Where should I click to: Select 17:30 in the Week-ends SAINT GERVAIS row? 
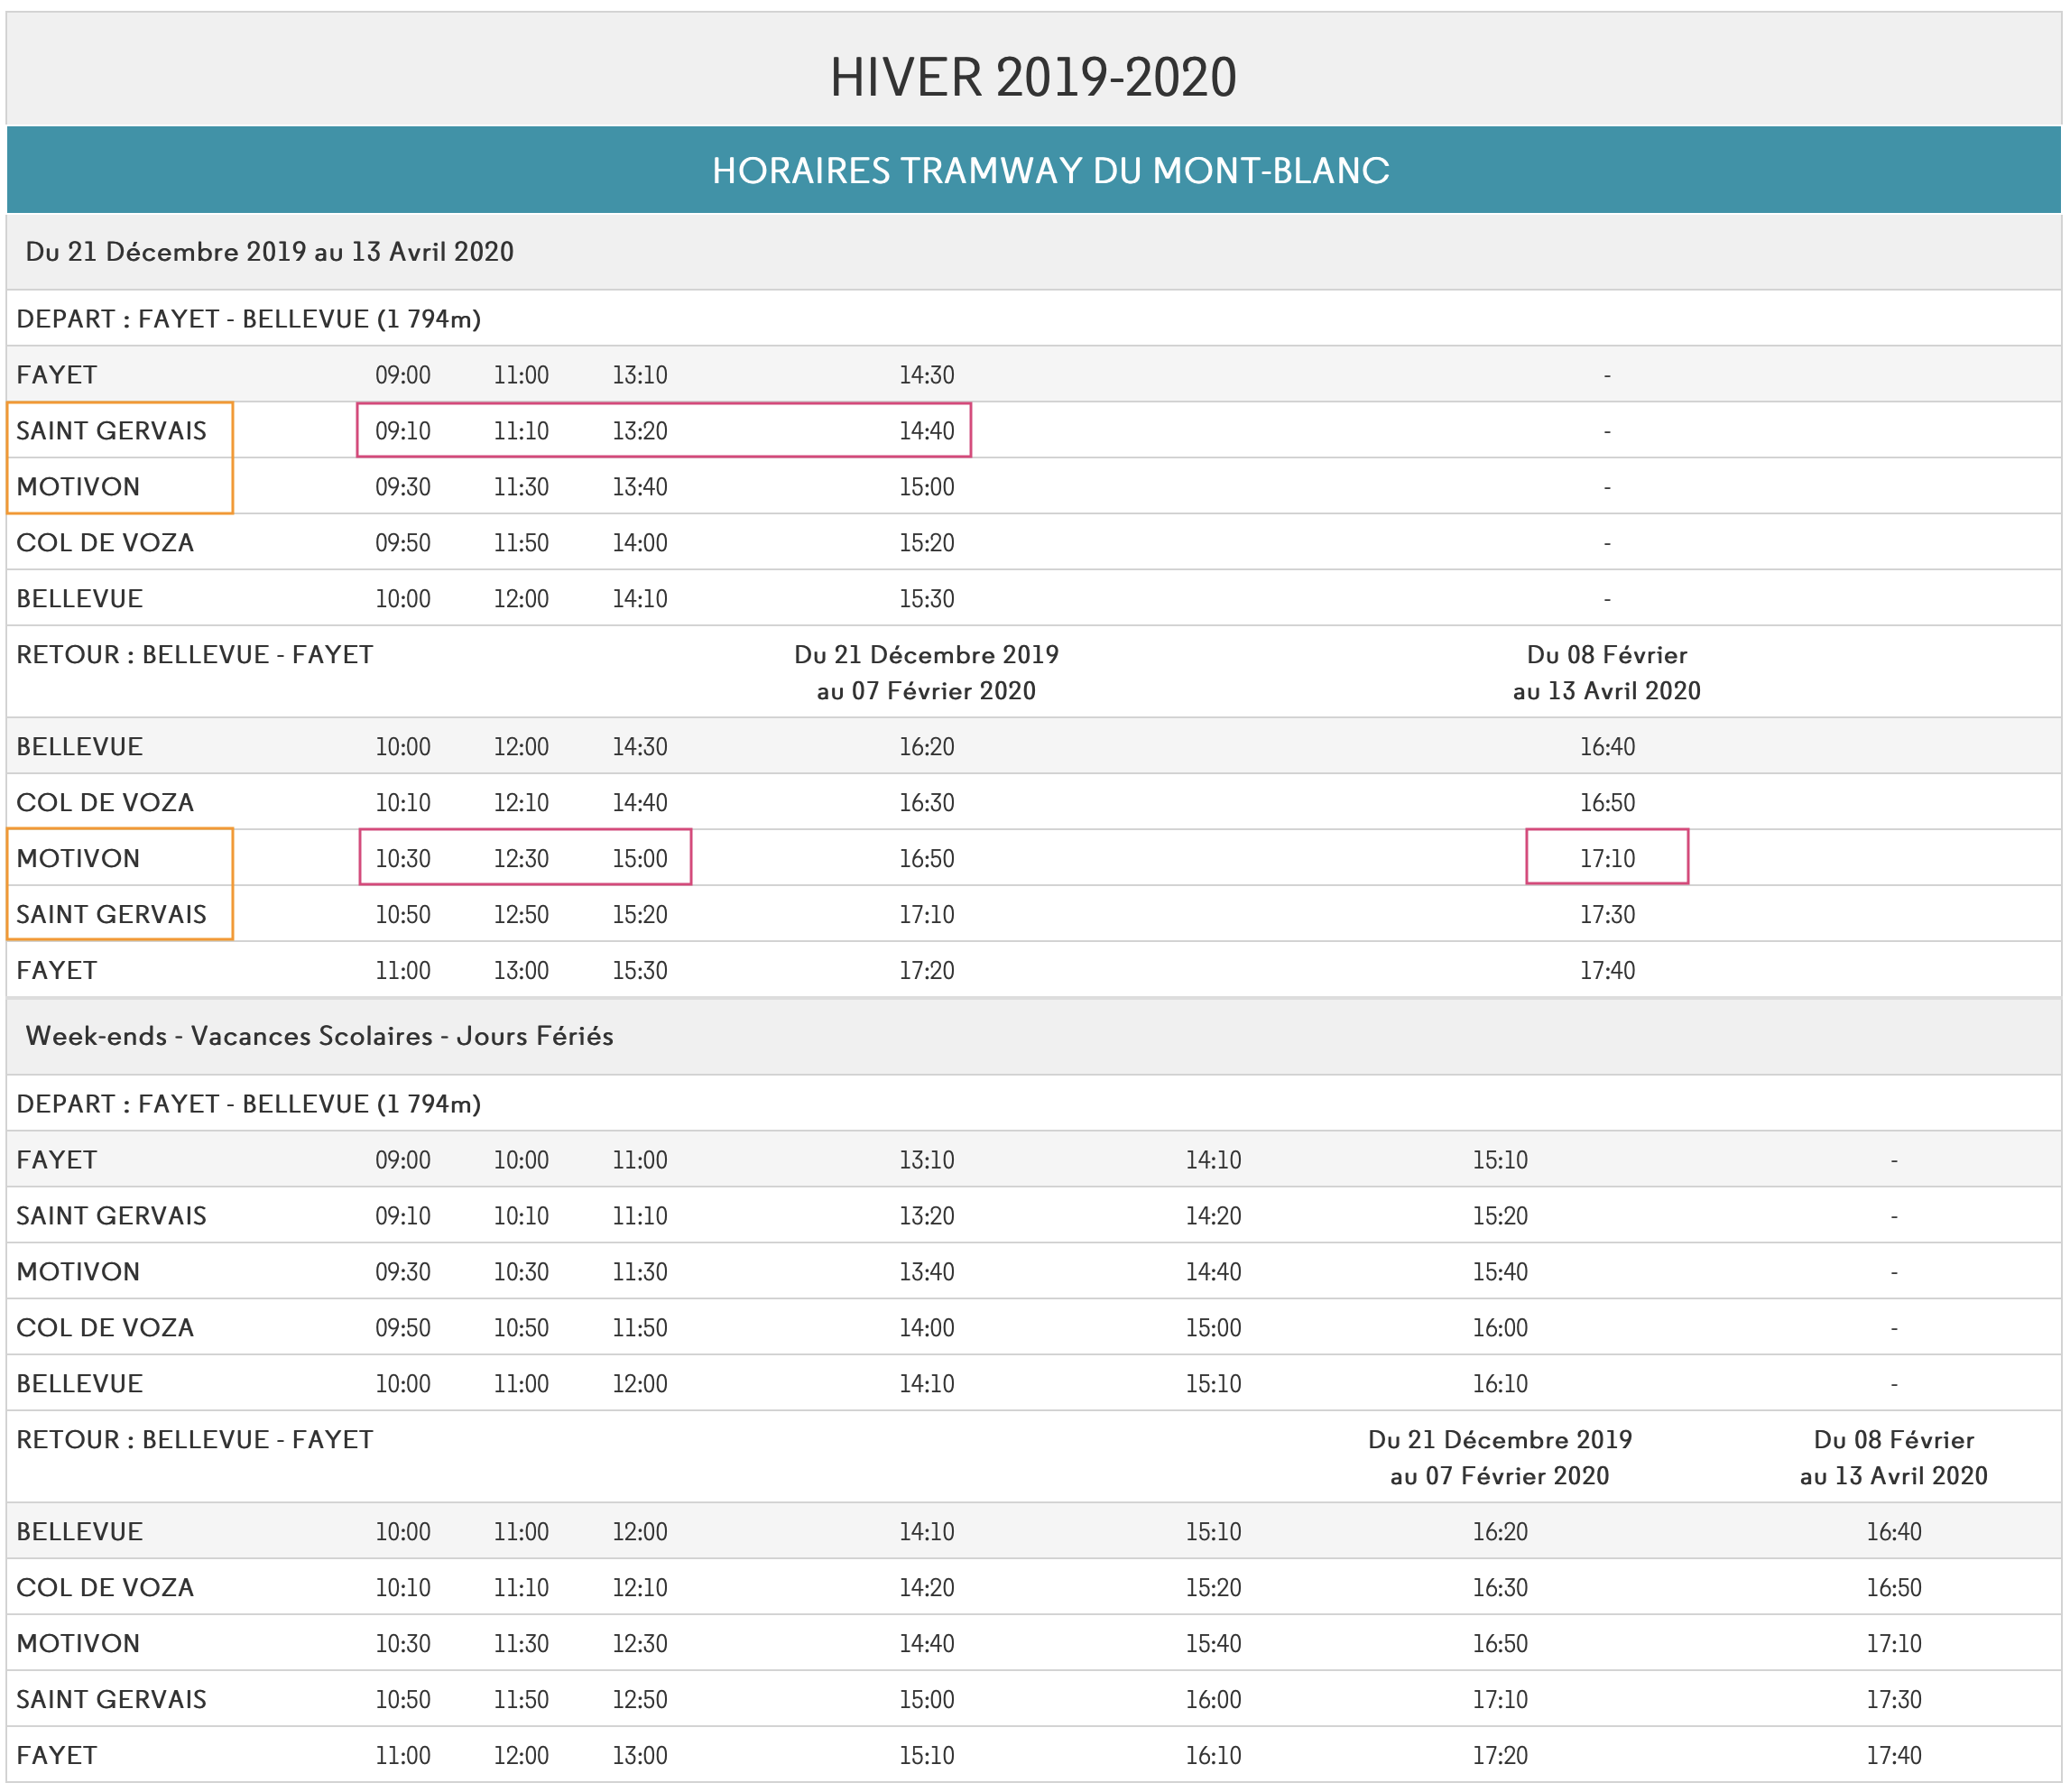[x=1894, y=1699]
